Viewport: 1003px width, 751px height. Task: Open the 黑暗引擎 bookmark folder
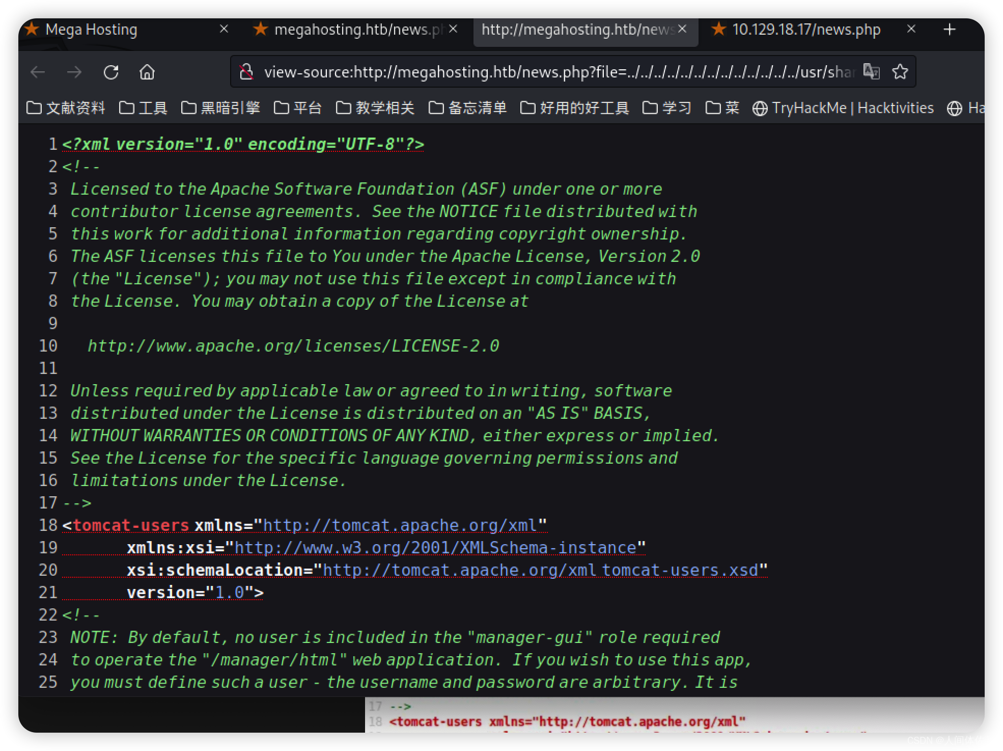pos(220,108)
